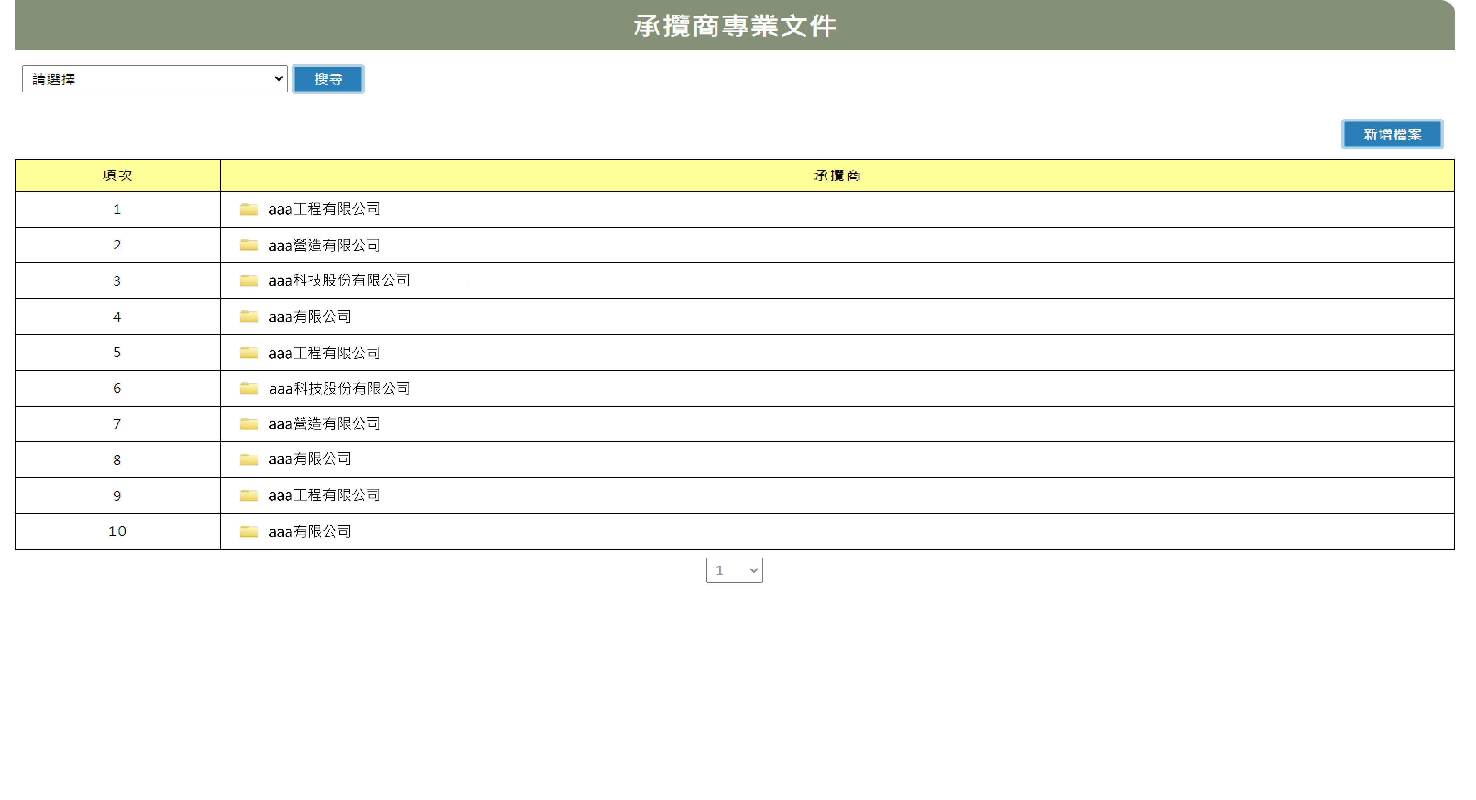This screenshot has width=1476, height=800.
Task: Open folder icon in row 9
Action: click(x=249, y=495)
